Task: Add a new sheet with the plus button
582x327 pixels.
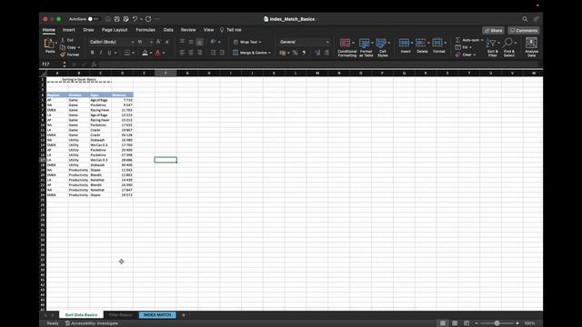Action: [184, 315]
